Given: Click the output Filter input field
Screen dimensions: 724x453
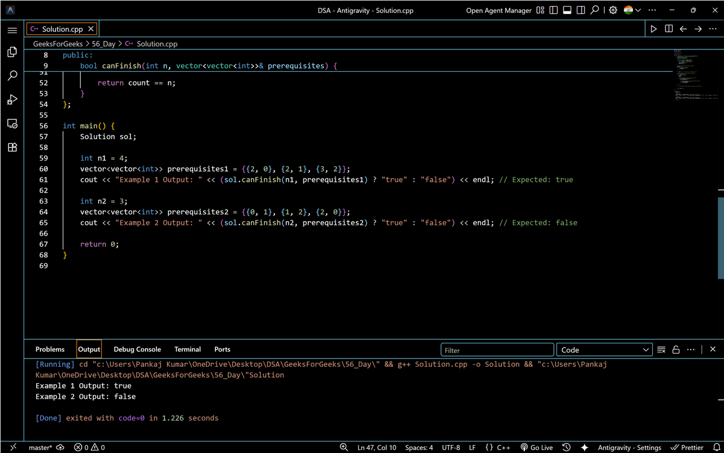Looking at the screenshot, I should tap(497, 350).
